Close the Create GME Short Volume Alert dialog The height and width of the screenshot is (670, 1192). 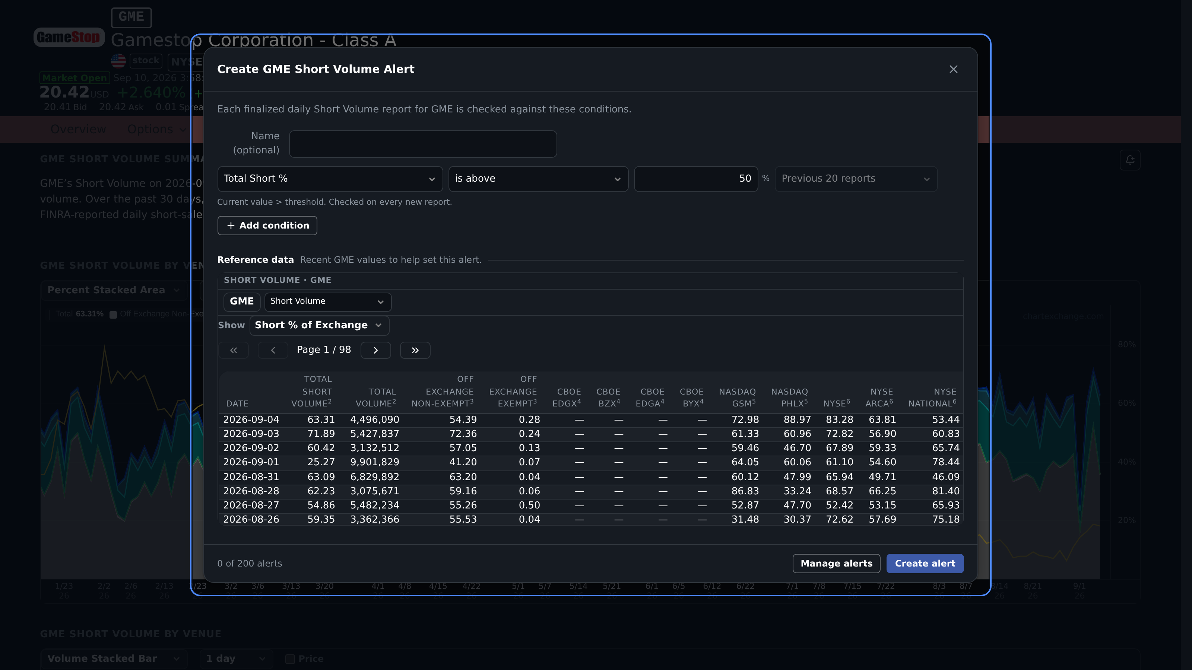(953, 69)
